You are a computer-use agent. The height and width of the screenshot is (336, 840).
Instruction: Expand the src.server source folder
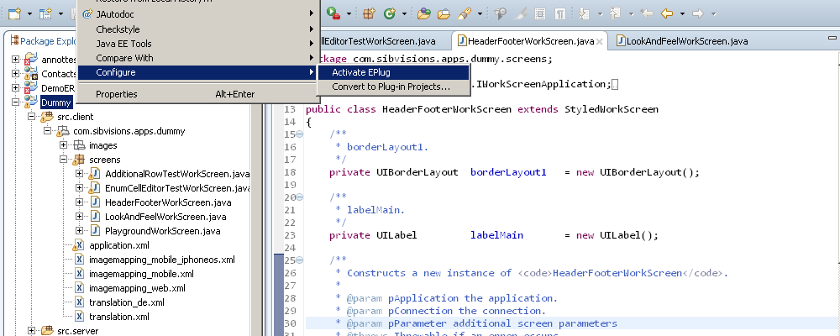coord(31,331)
